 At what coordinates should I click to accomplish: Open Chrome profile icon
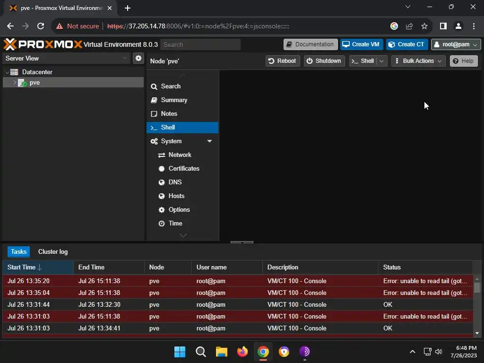pos(458,26)
